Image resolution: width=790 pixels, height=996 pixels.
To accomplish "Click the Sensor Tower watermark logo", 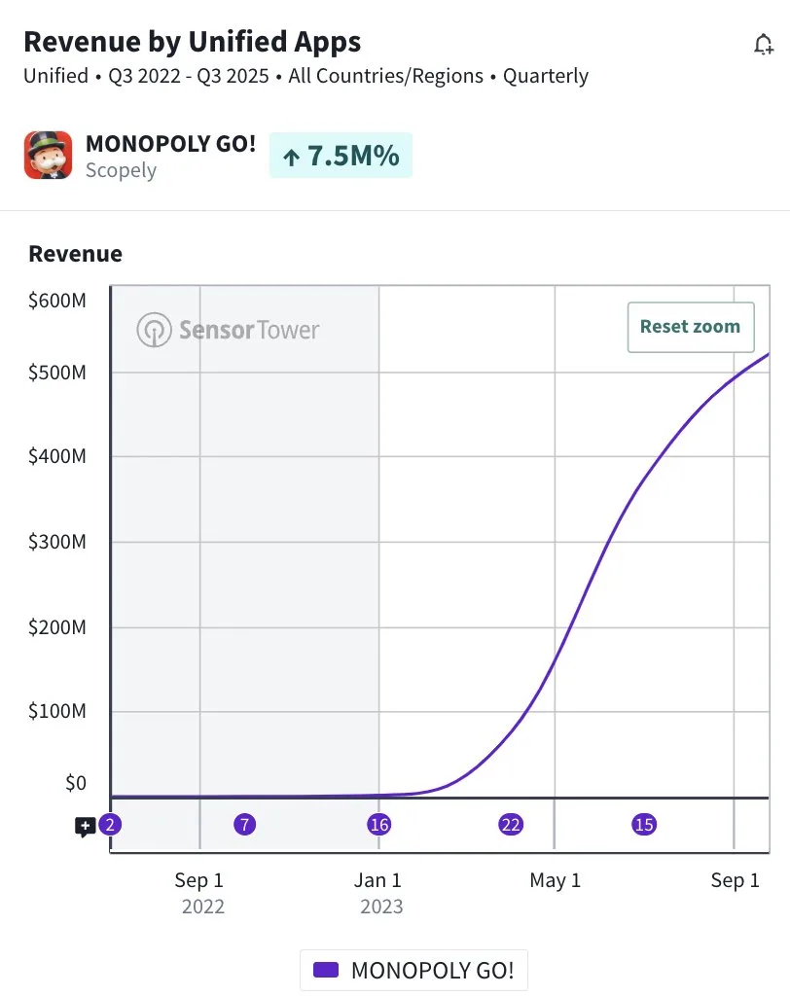I will pyautogui.click(x=228, y=330).
